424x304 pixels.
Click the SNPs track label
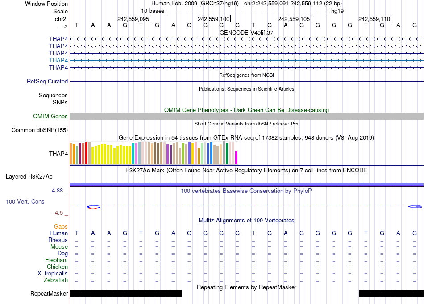[x=60, y=103]
